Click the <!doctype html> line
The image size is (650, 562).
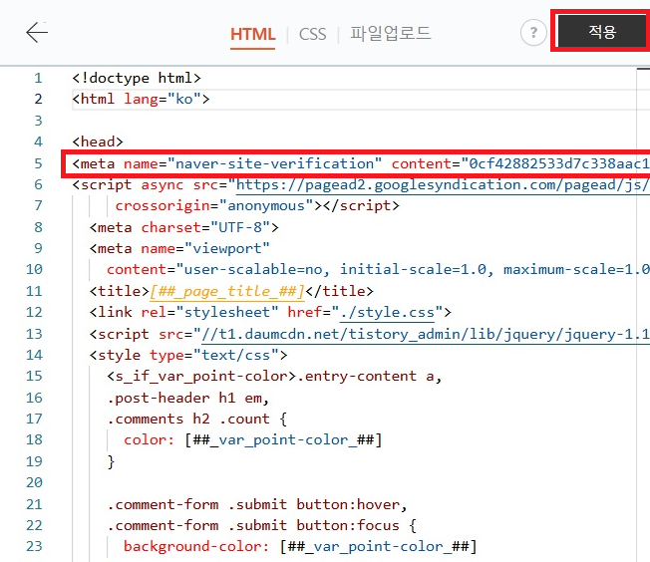[x=137, y=78]
